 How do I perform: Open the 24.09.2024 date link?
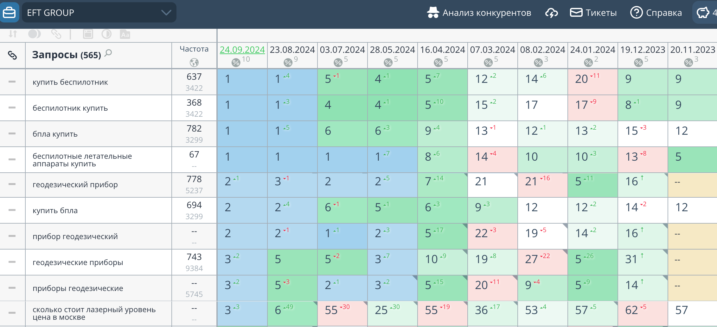pyautogui.click(x=242, y=50)
